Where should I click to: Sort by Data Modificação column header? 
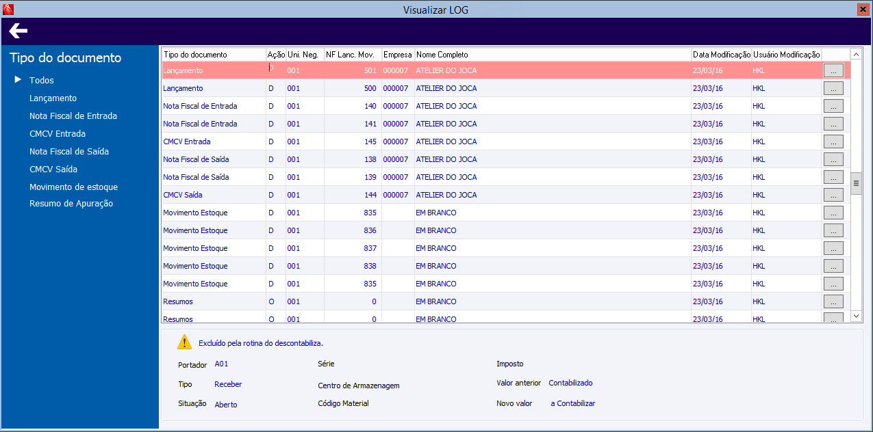[721, 55]
